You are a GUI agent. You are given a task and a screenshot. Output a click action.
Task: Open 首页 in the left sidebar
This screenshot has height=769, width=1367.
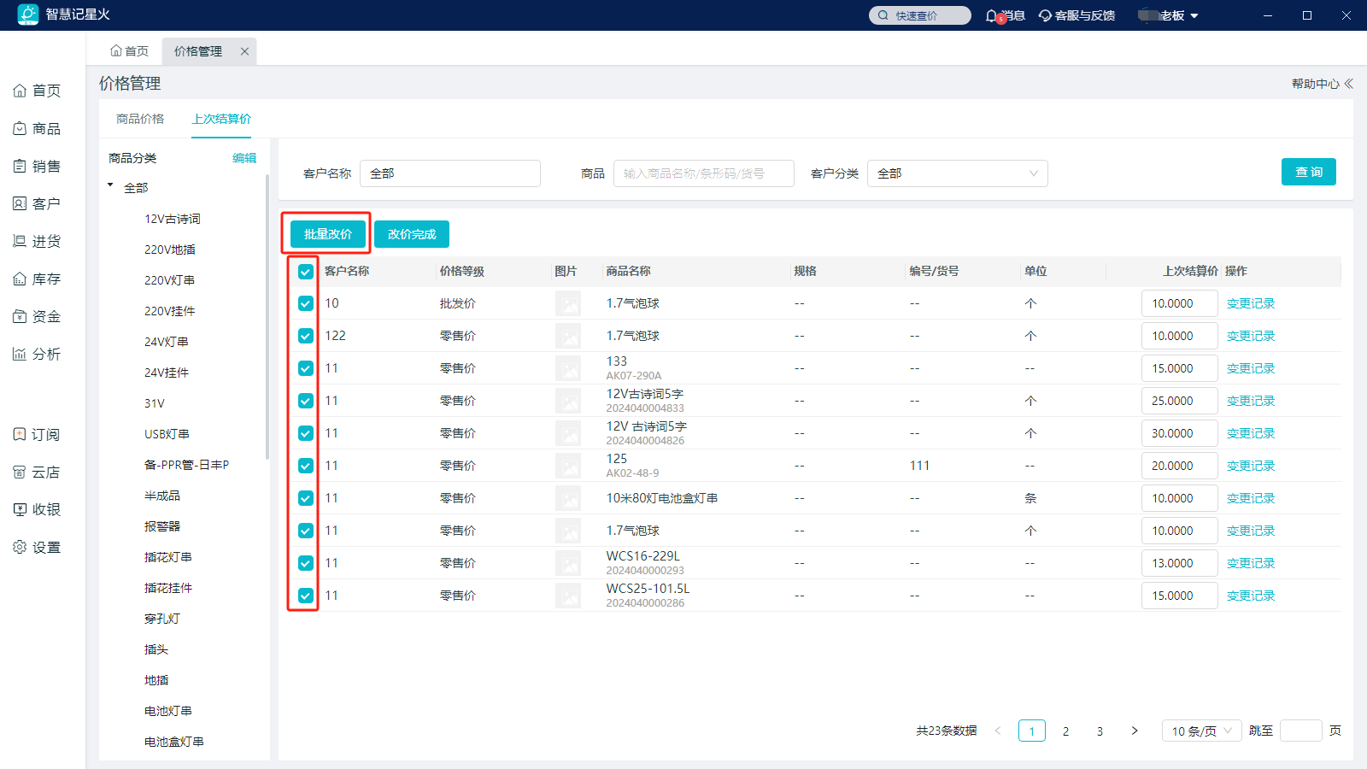(x=37, y=91)
